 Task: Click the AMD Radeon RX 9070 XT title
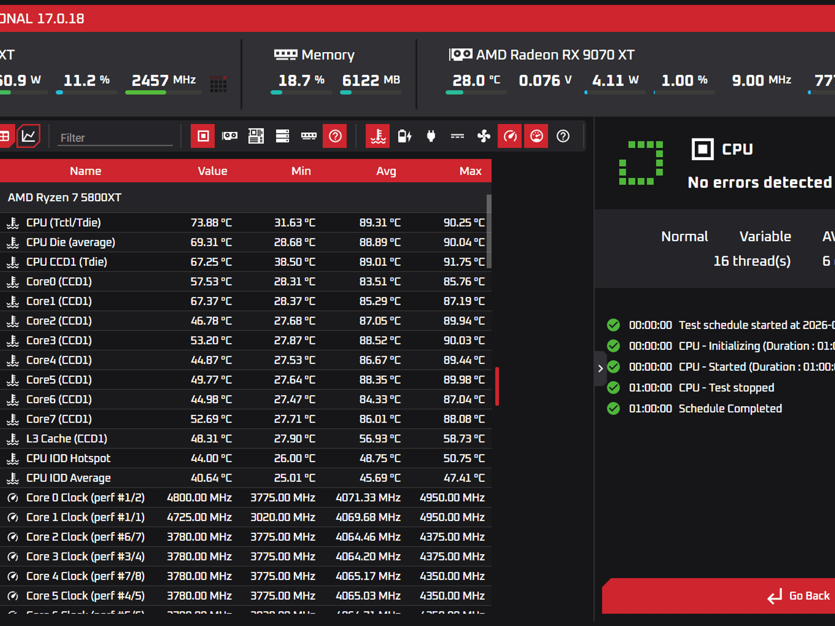555,55
